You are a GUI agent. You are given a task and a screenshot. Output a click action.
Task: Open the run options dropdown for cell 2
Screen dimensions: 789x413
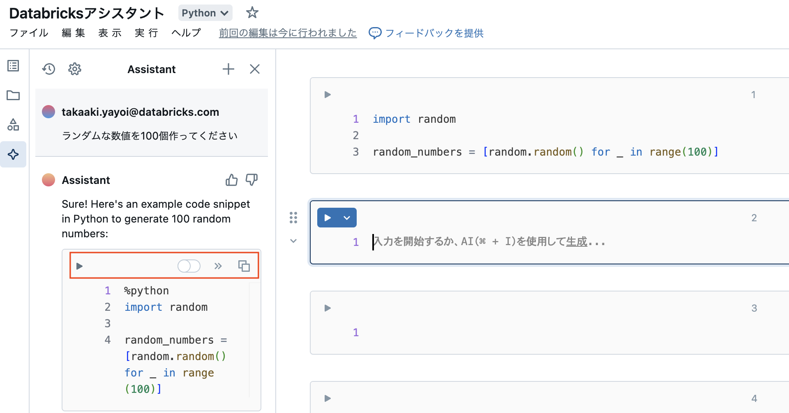[347, 218]
